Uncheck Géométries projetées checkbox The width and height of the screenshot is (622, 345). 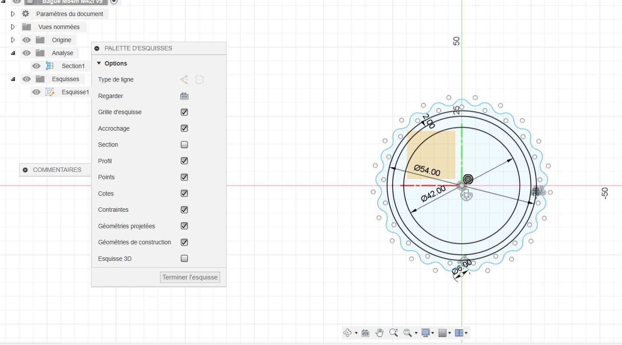click(x=184, y=226)
